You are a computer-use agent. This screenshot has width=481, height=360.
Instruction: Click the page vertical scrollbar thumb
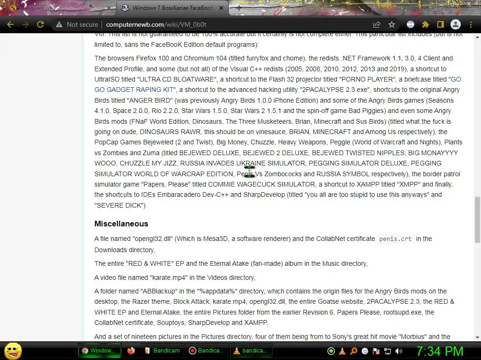tap(477, 219)
